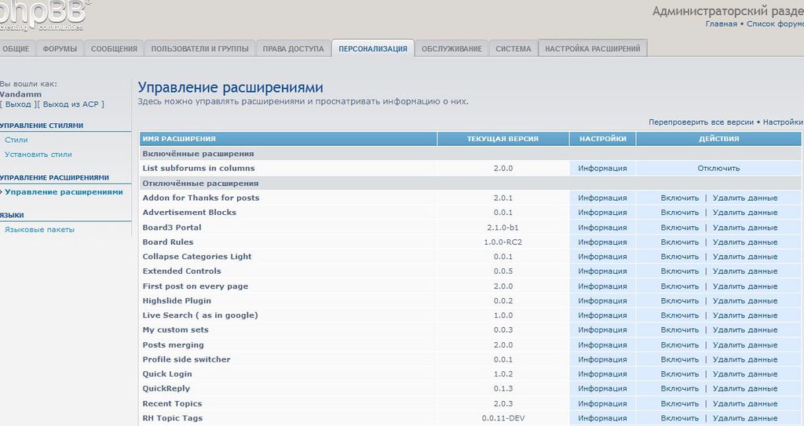
Task: Open Стили in the sidebar
Action: coord(16,140)
